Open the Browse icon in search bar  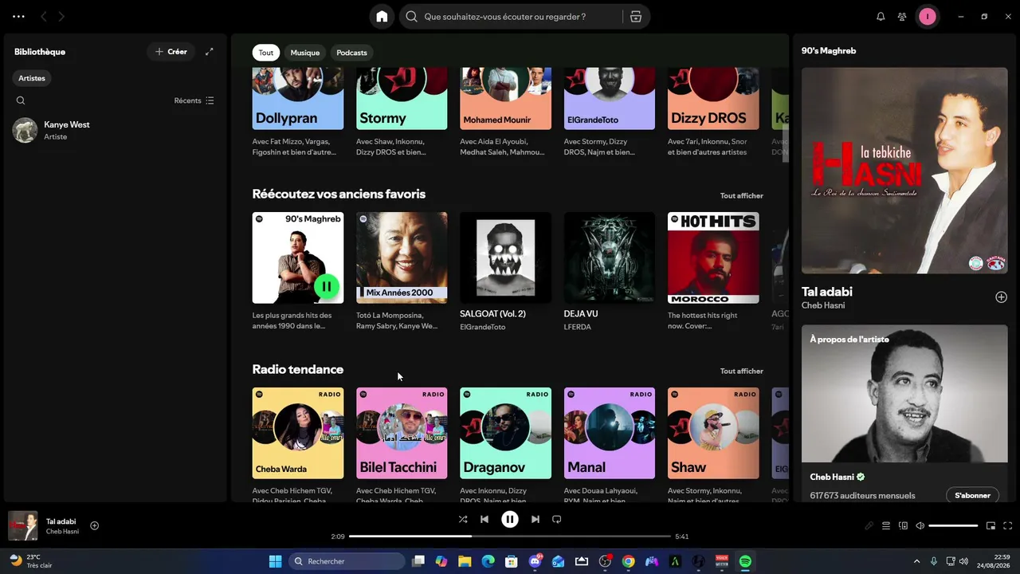(x=636, y=17)
